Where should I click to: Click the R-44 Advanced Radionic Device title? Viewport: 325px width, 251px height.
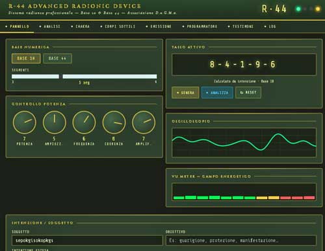pyautogui.click(x=75, y=6)
